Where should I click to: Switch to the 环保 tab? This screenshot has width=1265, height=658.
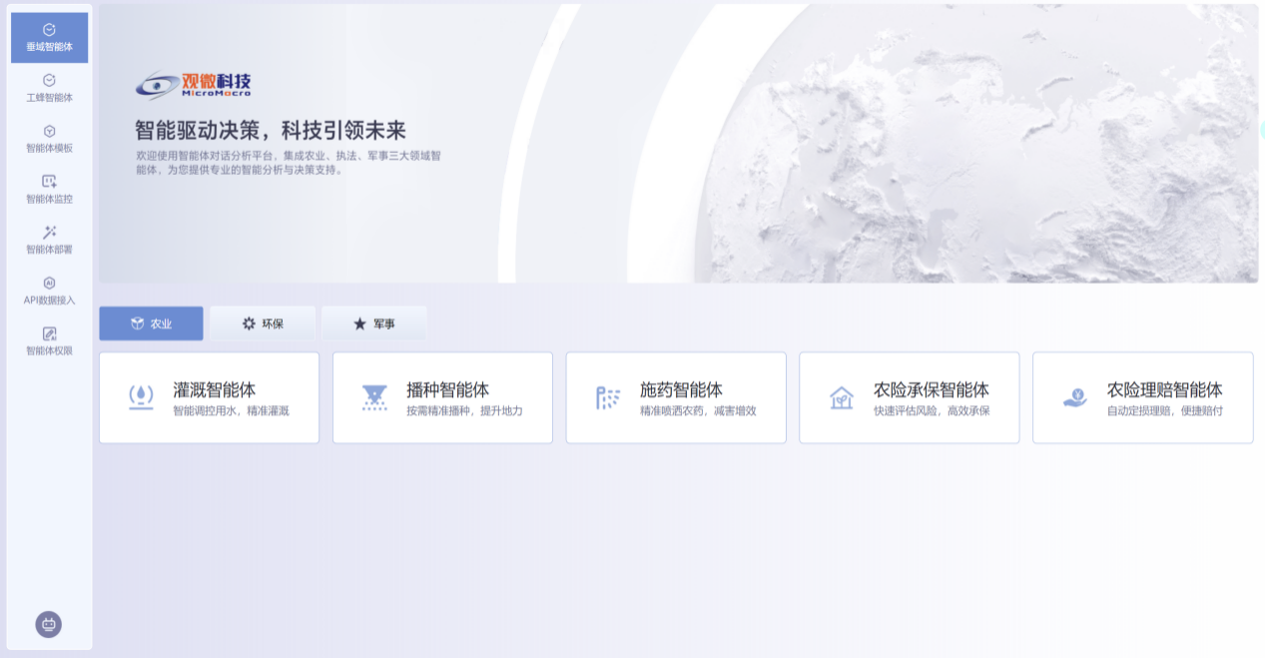tap(263, 324)
